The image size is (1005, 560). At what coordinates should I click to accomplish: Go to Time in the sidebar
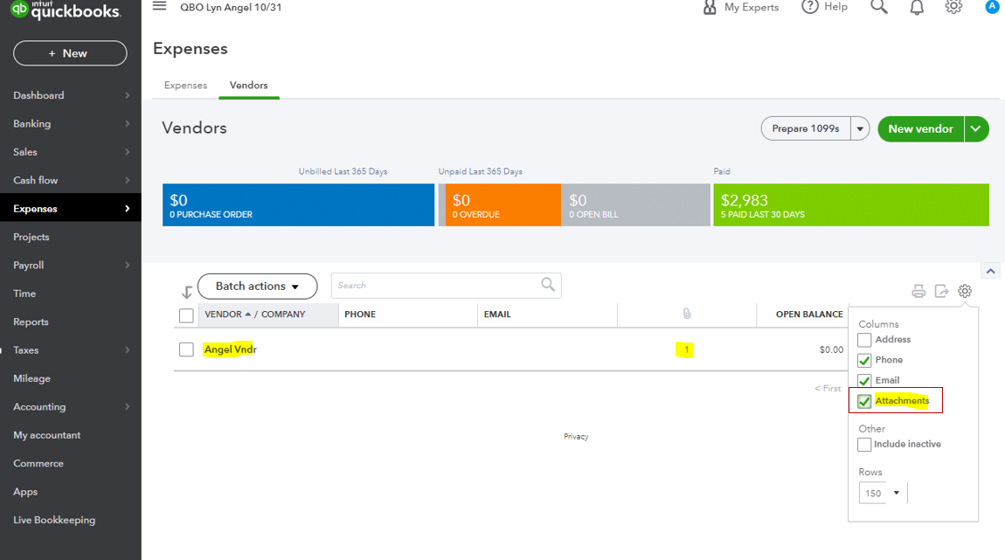click(24, 294)
